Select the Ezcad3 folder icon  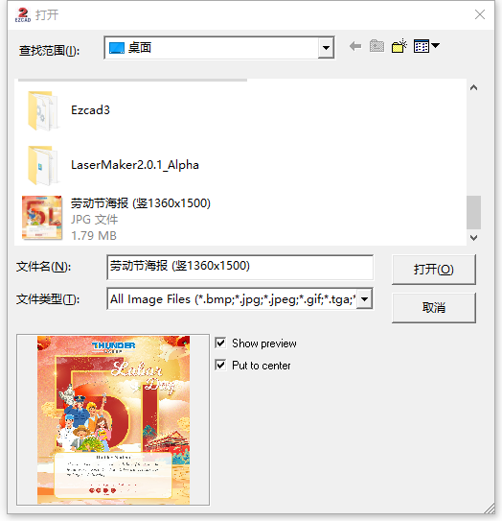click(42, 110)
